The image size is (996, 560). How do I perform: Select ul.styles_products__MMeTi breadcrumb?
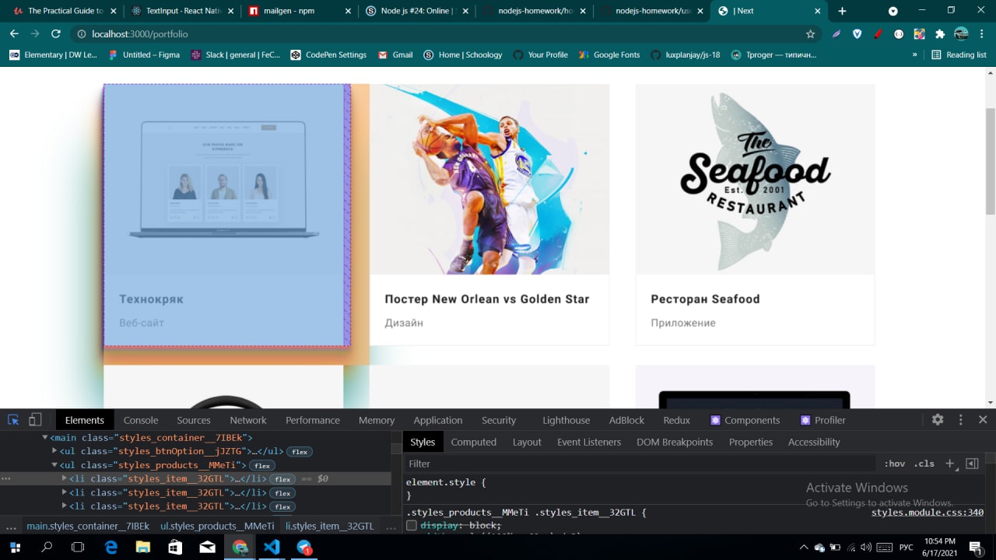pos(217,527)
